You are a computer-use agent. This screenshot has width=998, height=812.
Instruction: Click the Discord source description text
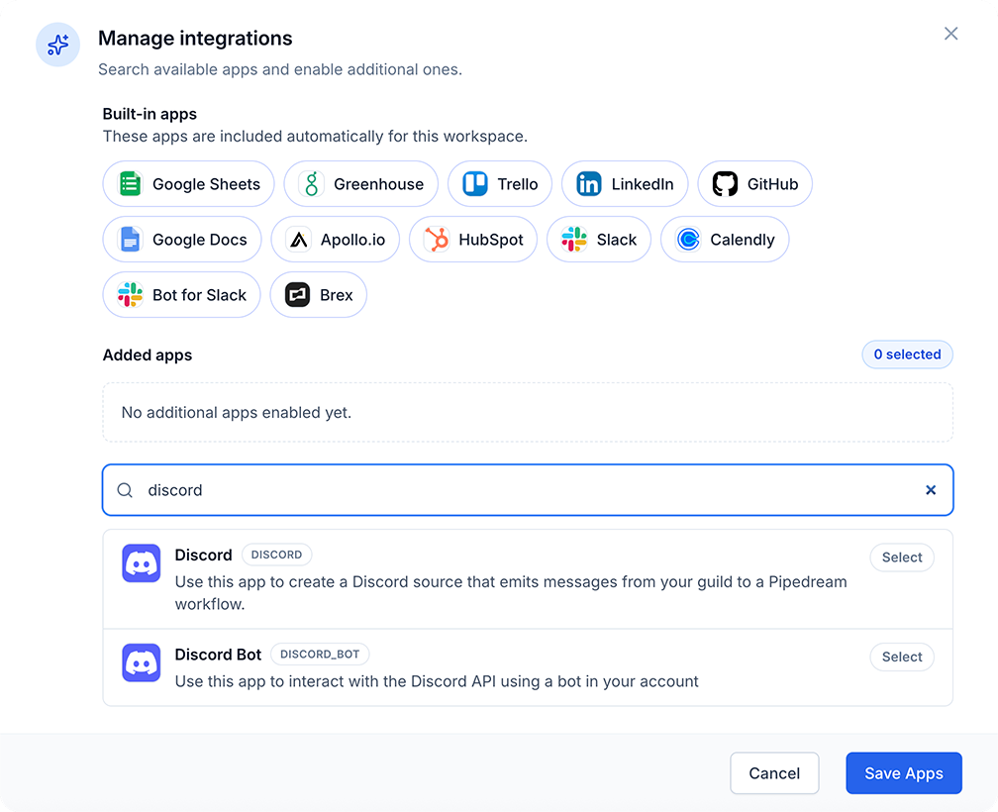511,592
